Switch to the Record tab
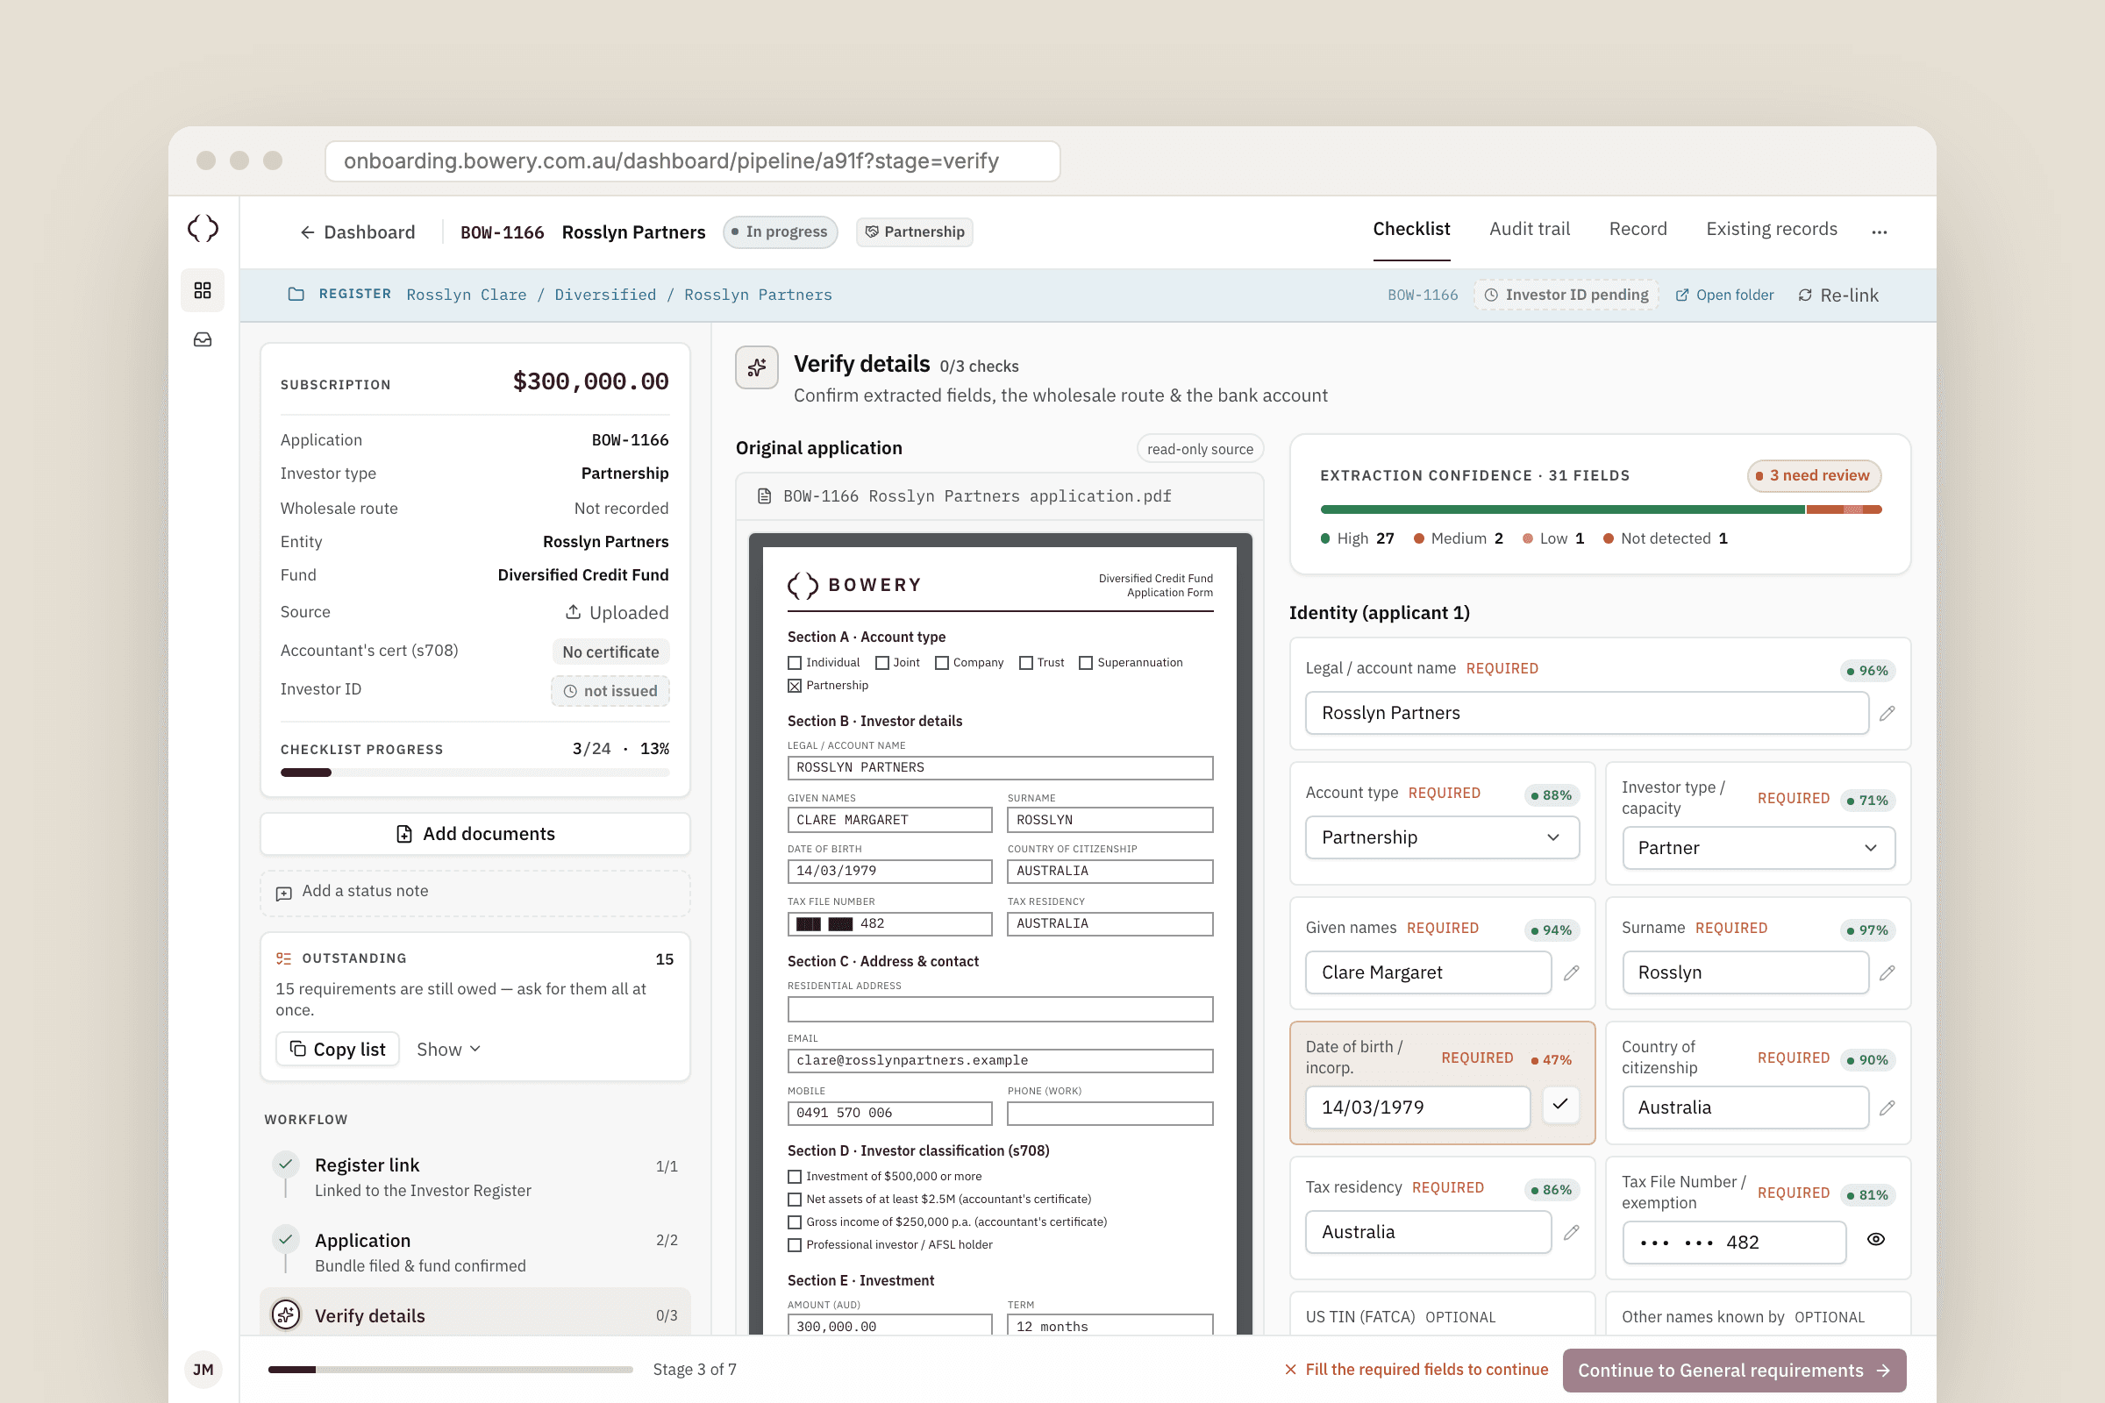This screenshot has width=2105, height=1403. click(x=1638, y=229)
